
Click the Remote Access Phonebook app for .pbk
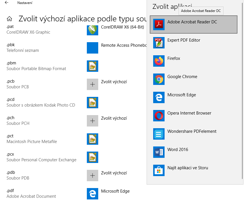tap(116, 48)
